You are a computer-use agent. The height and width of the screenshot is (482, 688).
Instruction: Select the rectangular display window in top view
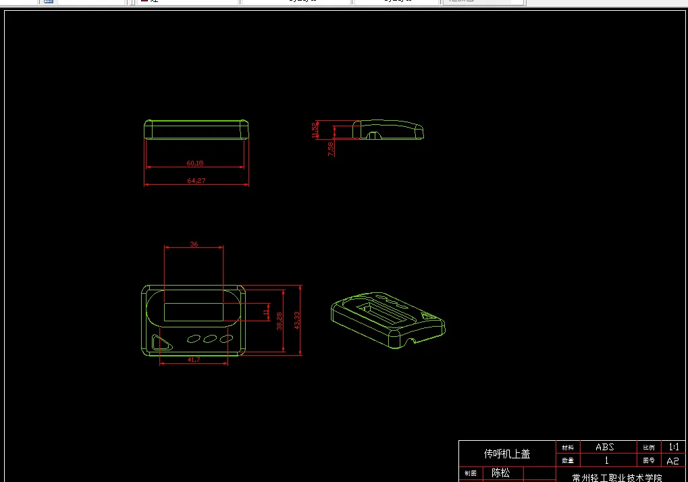[x=194, y=312]
